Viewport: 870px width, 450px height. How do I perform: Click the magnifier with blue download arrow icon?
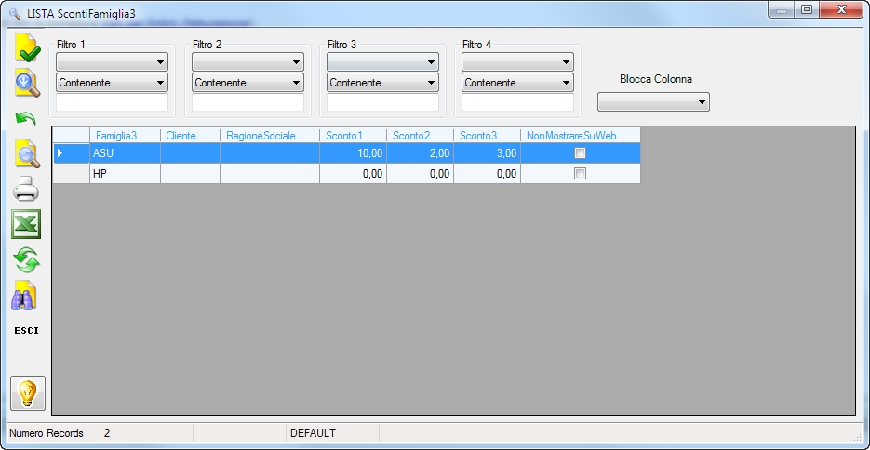click(27, 83)
